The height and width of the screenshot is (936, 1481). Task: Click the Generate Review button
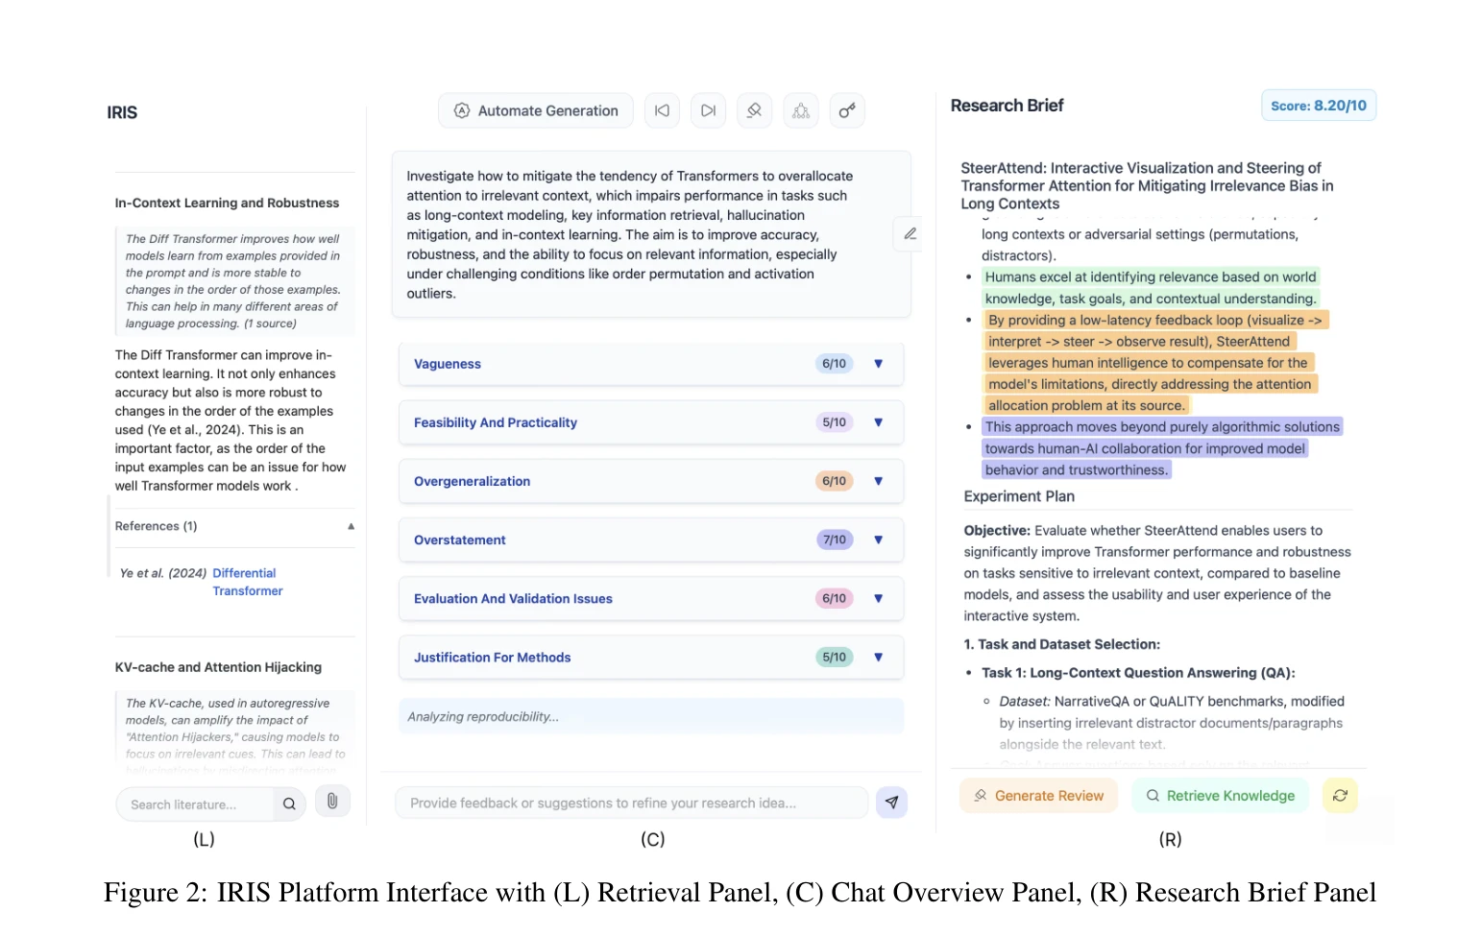pyautogui.click(x=1038, y=795)
